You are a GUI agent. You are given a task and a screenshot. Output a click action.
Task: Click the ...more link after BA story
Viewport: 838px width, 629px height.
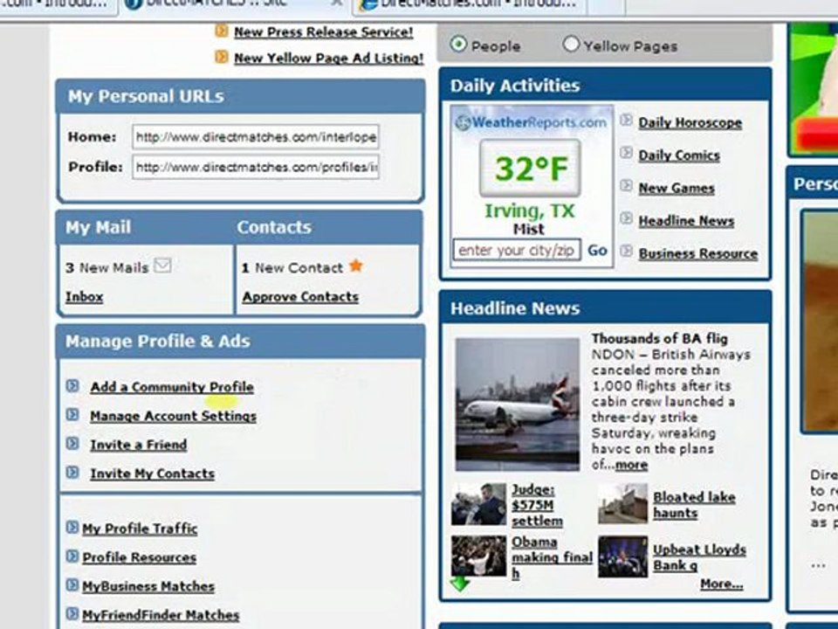630,465
